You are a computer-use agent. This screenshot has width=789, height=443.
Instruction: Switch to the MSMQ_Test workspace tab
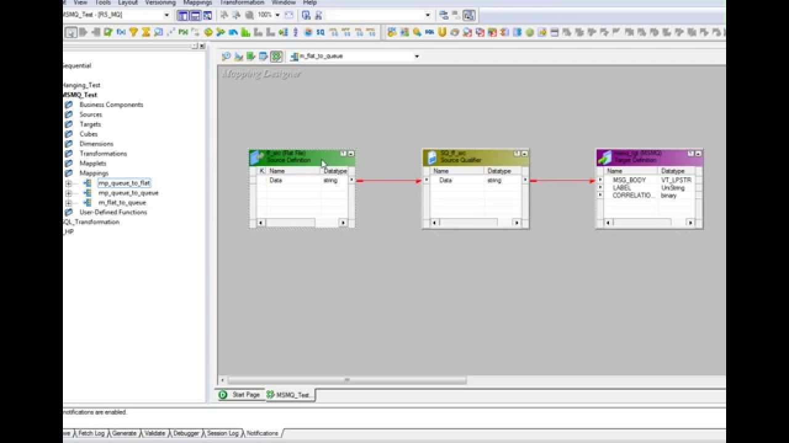[x=290, y=395]
